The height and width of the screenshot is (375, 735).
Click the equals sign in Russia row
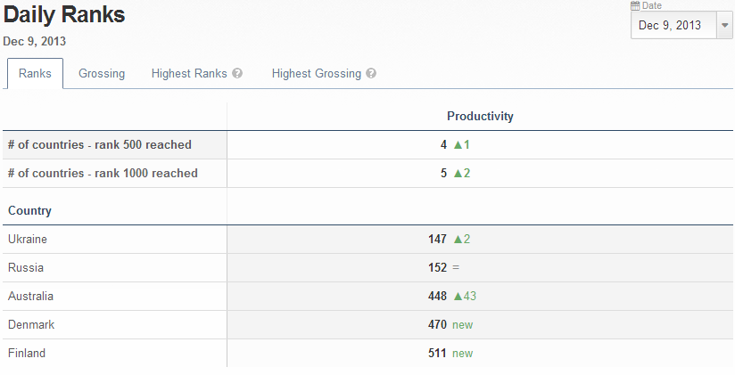[456, 268]
